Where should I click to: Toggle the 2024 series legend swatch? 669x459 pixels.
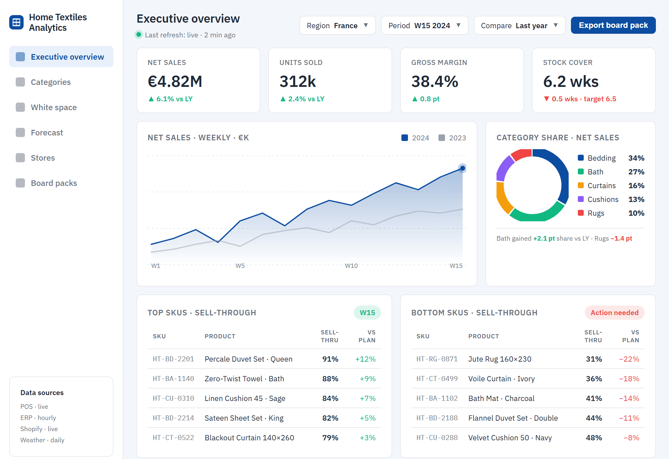pyautogui.click(x=405, y=138)
